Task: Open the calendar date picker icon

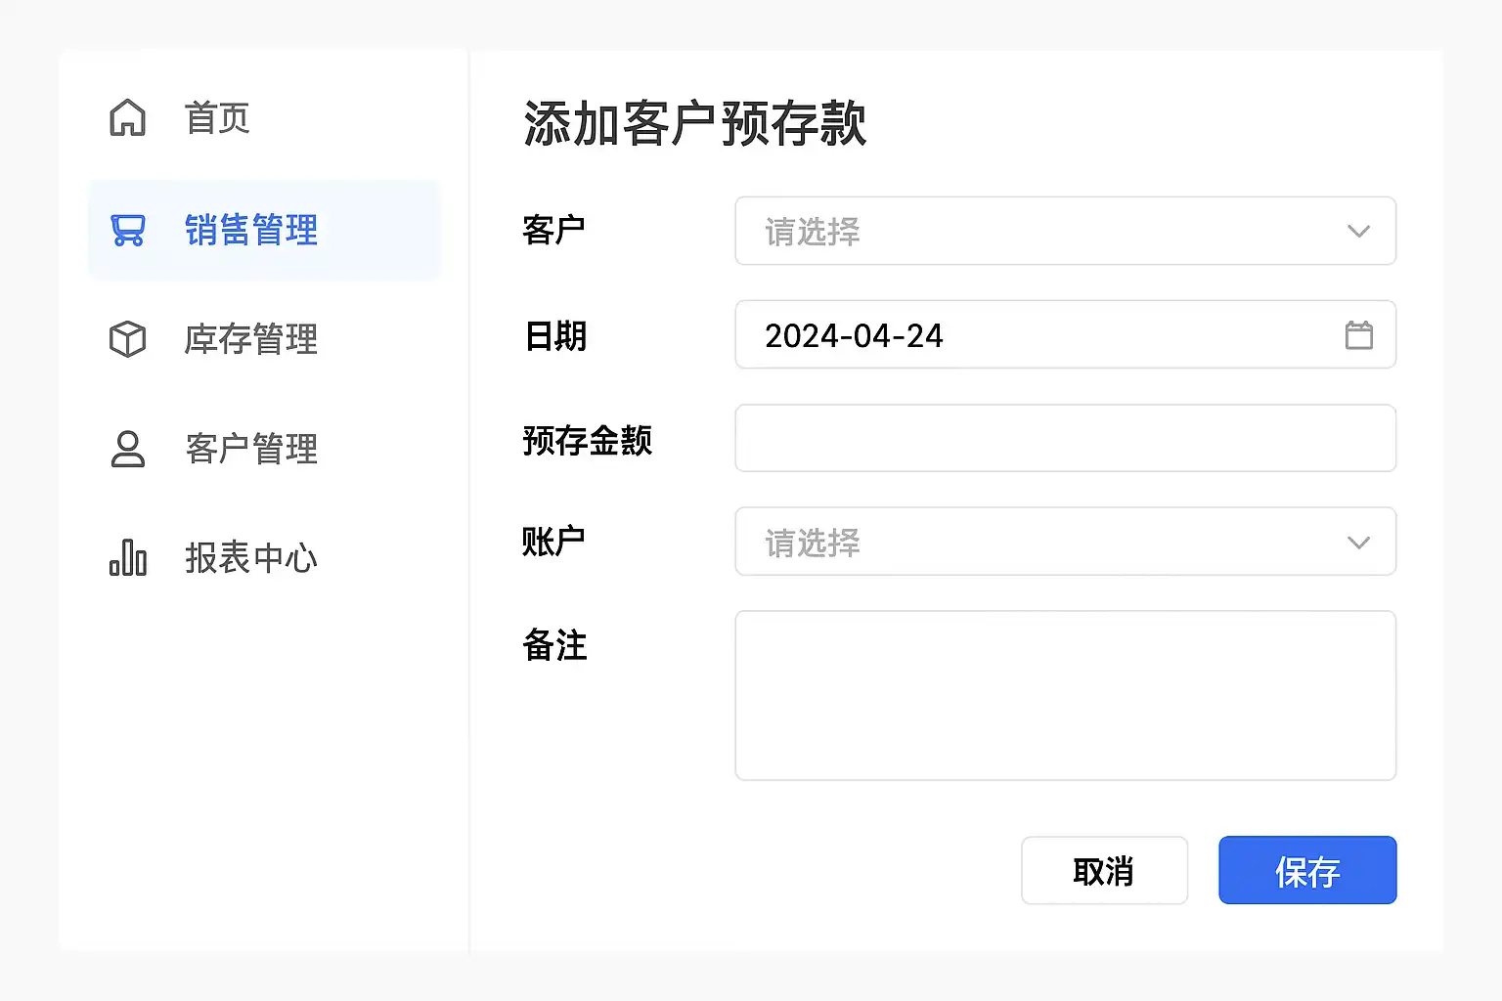Action: point(1358,335)
